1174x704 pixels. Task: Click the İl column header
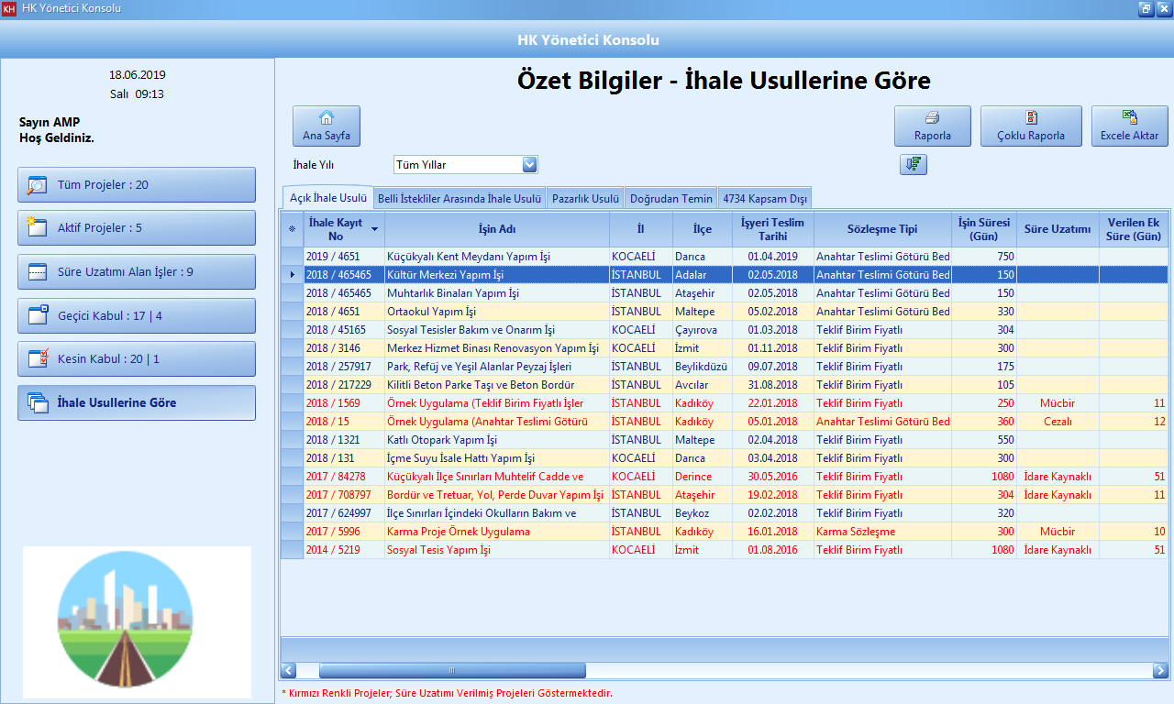[640, 229]
